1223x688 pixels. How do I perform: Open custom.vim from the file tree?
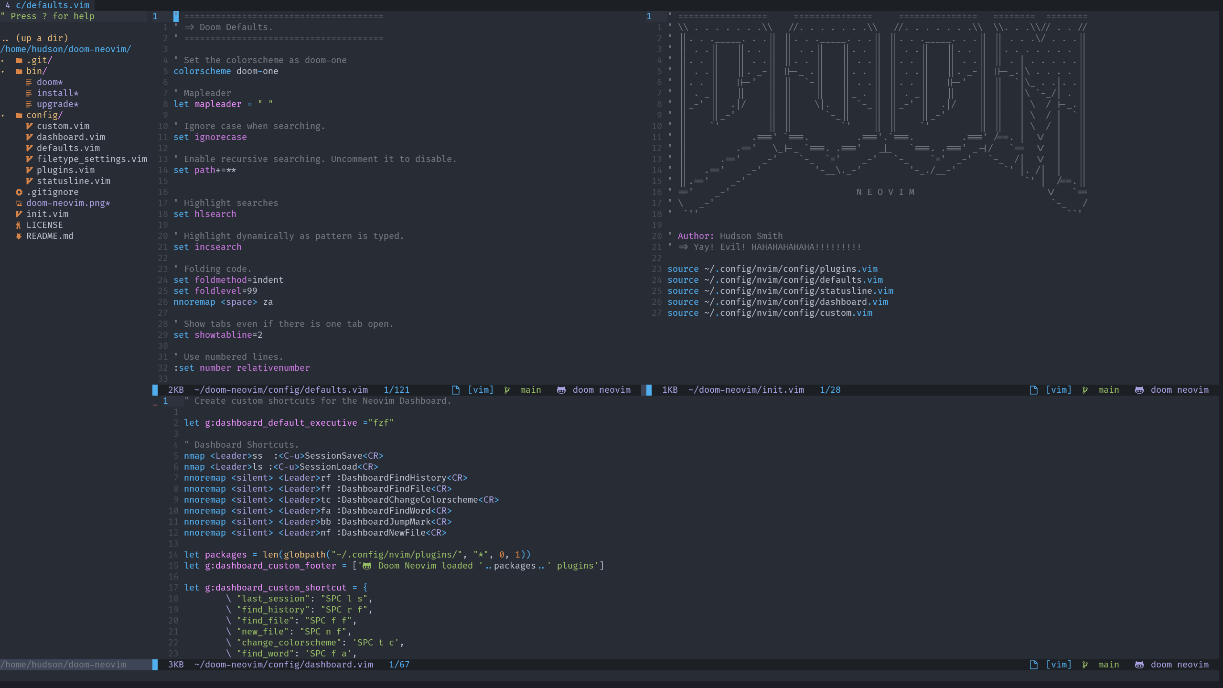(63, 126)
